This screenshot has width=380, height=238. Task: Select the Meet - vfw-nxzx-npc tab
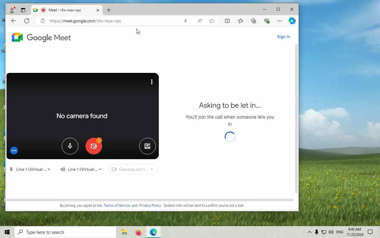(67, 10)
